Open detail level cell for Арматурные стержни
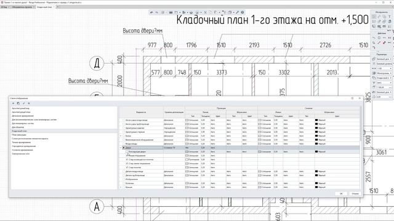 click(174, 132)
